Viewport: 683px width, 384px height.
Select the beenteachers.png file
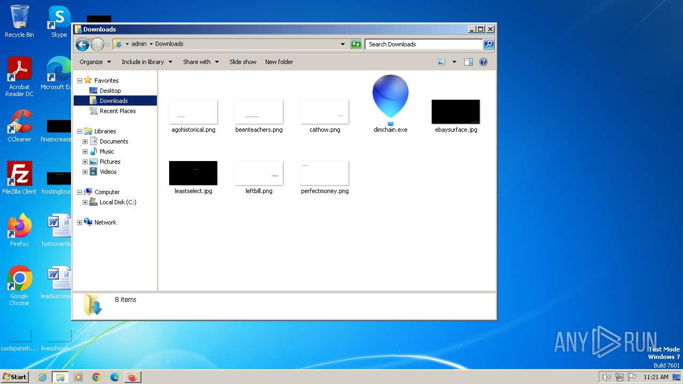[x=259, y=112]
